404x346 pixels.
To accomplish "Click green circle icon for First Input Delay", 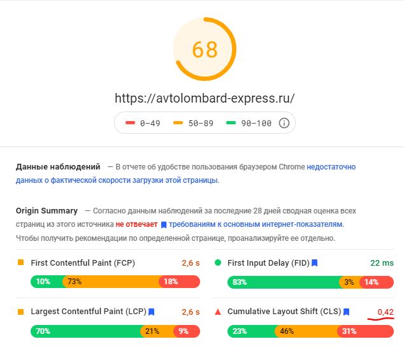I will pyautogui.click(x=218, y=263).
